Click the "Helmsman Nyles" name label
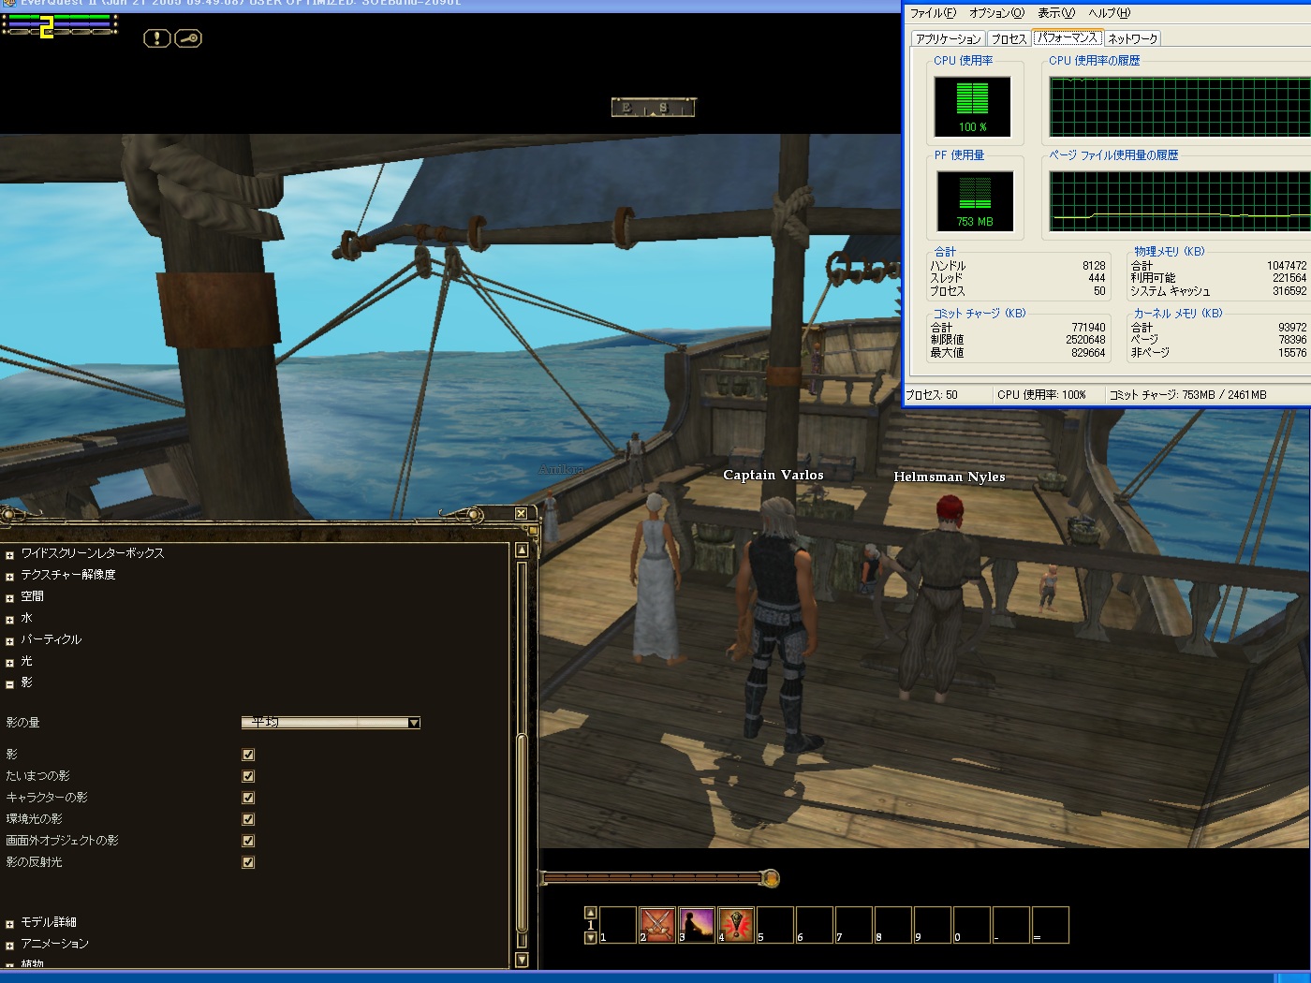The height and width of the screenshot is (983, 1311). click(x=950, y=477)
